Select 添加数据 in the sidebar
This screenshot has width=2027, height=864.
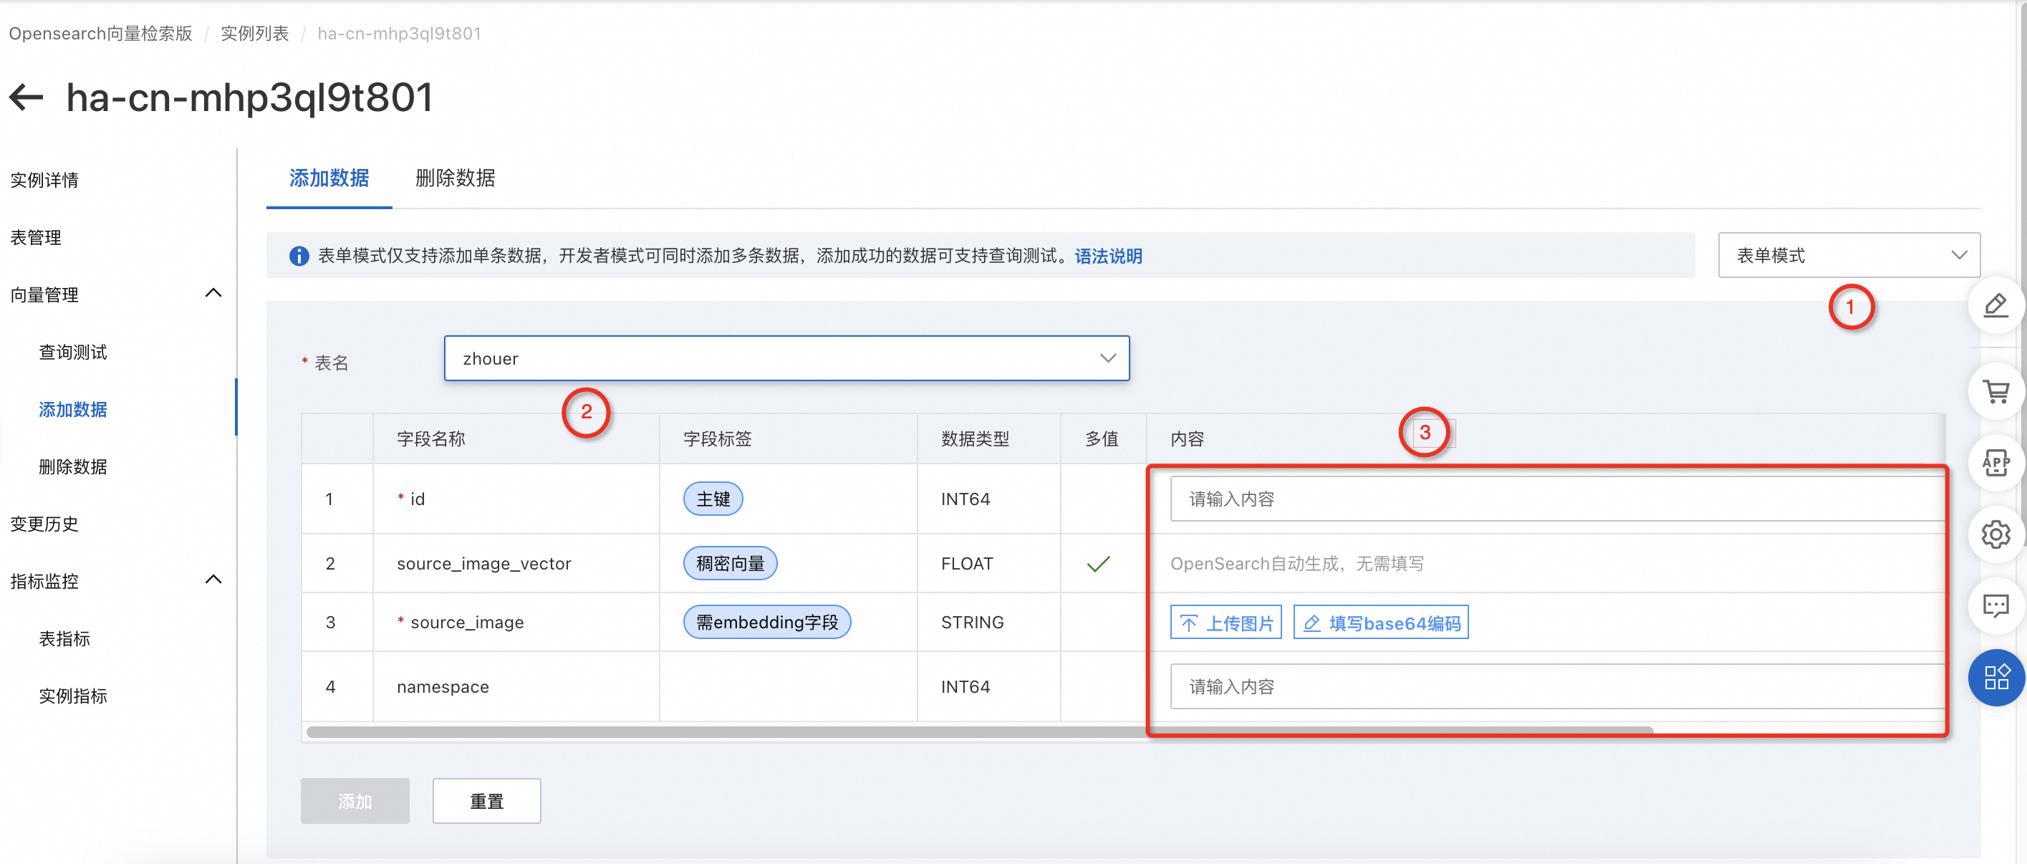tap(72, 410)
